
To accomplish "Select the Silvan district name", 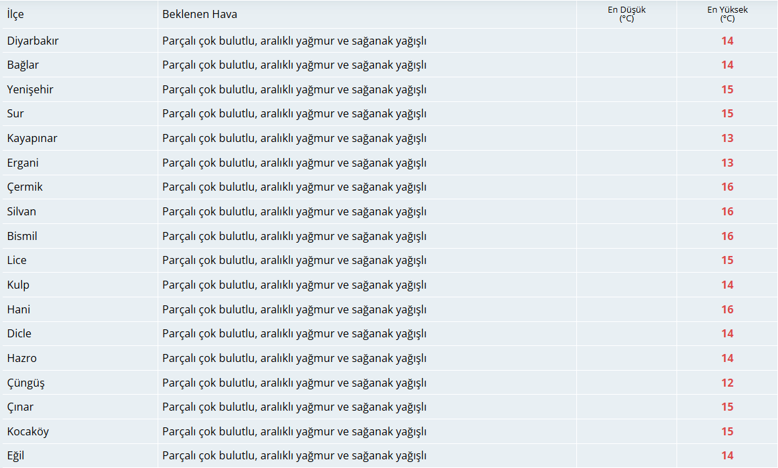I will (x=22, y=211).
